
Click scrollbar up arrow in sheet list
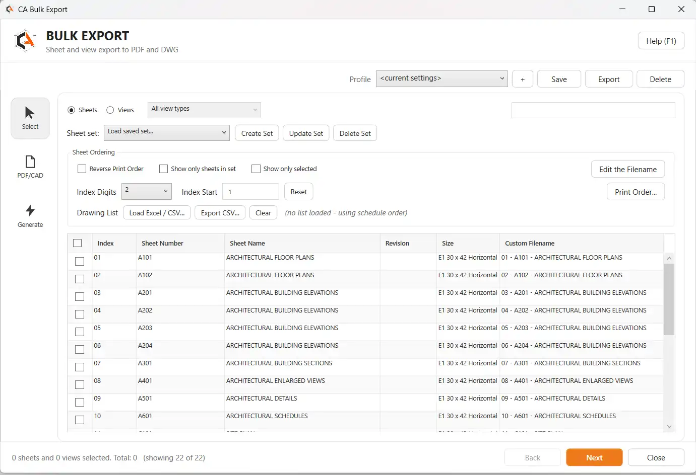tap(669, 258)
